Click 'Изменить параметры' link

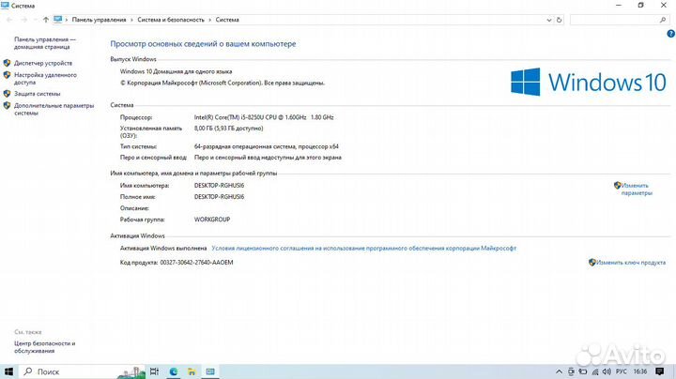[635, 189]
